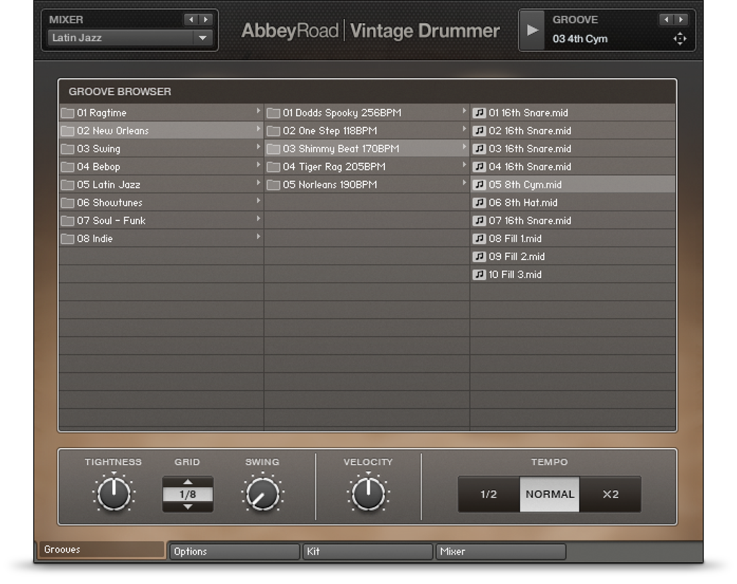Open the 05 Latin Jazz folder
The height and width of the screenshot is (584, 737).
click(161, 184)
